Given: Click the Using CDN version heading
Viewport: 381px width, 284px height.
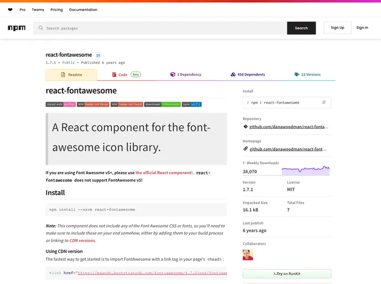Looking at the screenshot, I should coord(64,251).
